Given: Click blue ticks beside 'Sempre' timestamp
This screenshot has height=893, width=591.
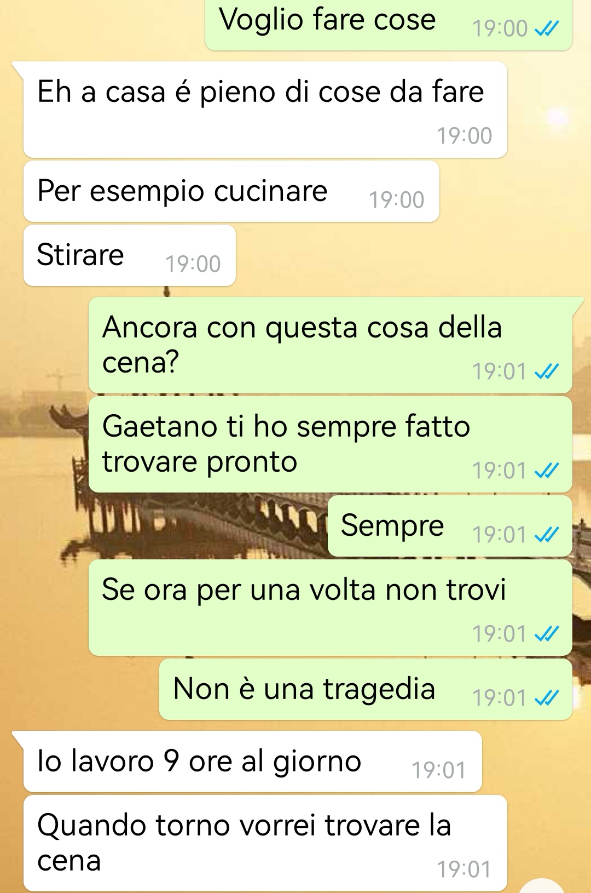Looking at the screenshot, I should click(x=547, y=535).
